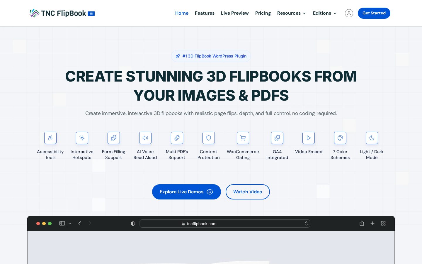Select the Multi PDF's Support icon

pos(177,138)
